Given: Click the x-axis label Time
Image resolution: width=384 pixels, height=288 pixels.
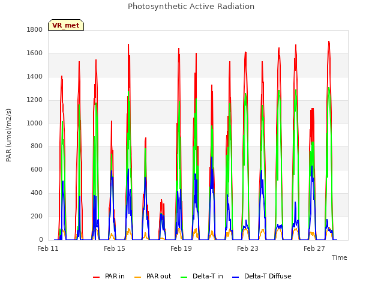Looking at the screenshot, I should [x=340, y=257].
